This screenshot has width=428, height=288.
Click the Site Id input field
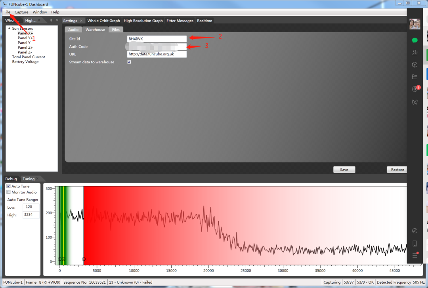point(157,39)
